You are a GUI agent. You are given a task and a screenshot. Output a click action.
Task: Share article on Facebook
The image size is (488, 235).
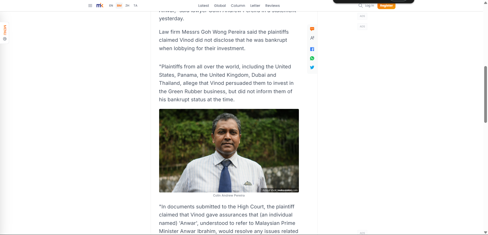tap(312, 49)
